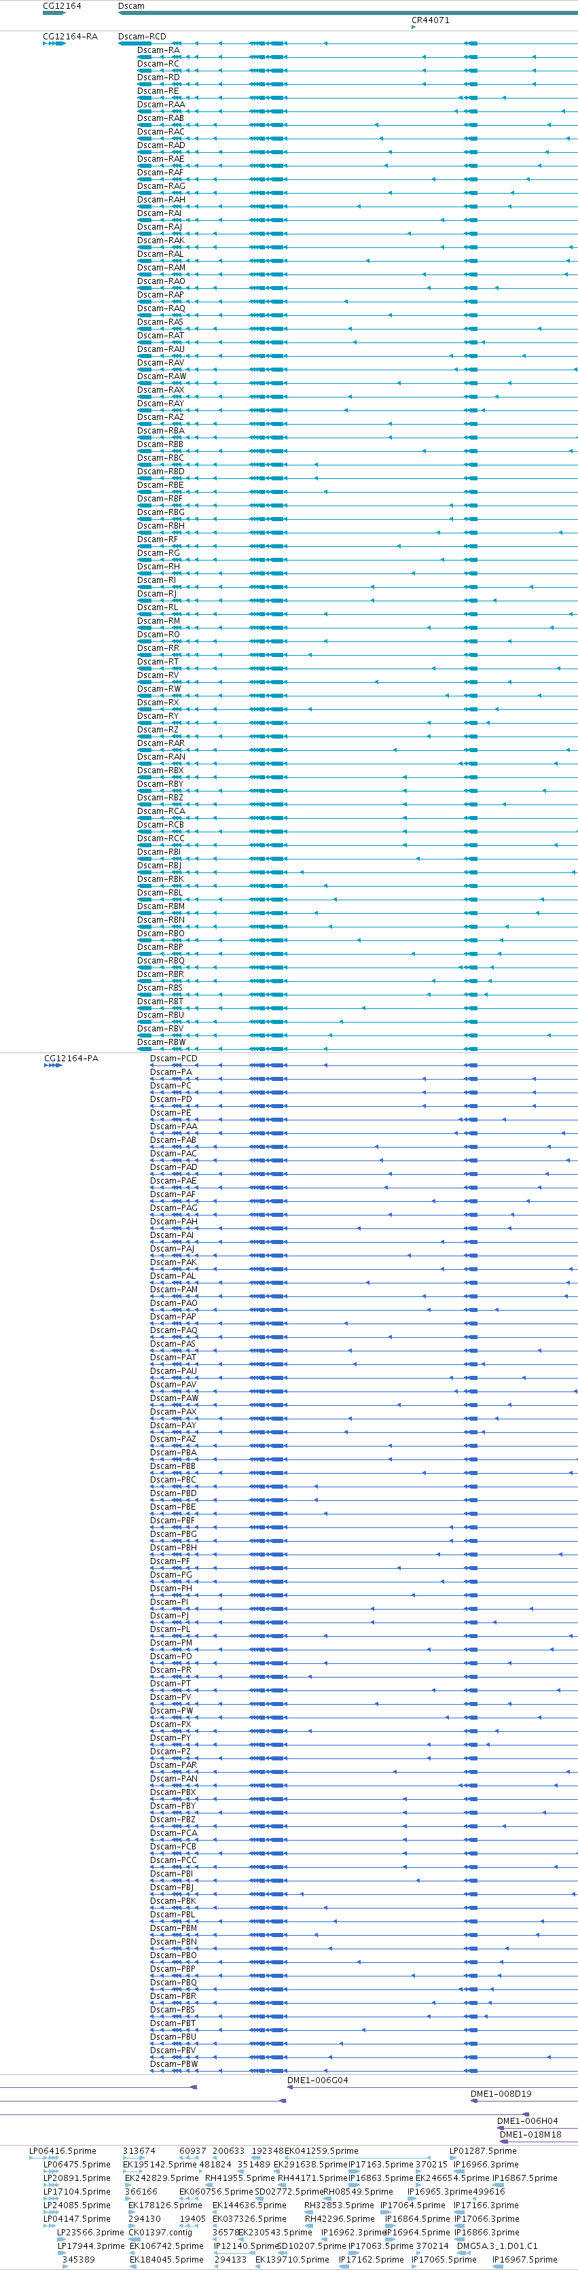Select transcript Dscam-RAD

pos(161,145)
